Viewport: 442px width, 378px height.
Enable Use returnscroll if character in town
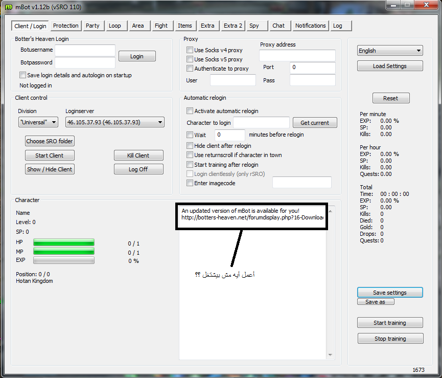pyautogui.click(x=190, y=155)
